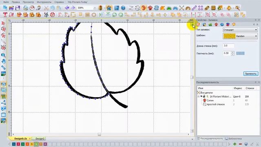
Task: Click the Длина стежка input field
Action: point(228,46)
